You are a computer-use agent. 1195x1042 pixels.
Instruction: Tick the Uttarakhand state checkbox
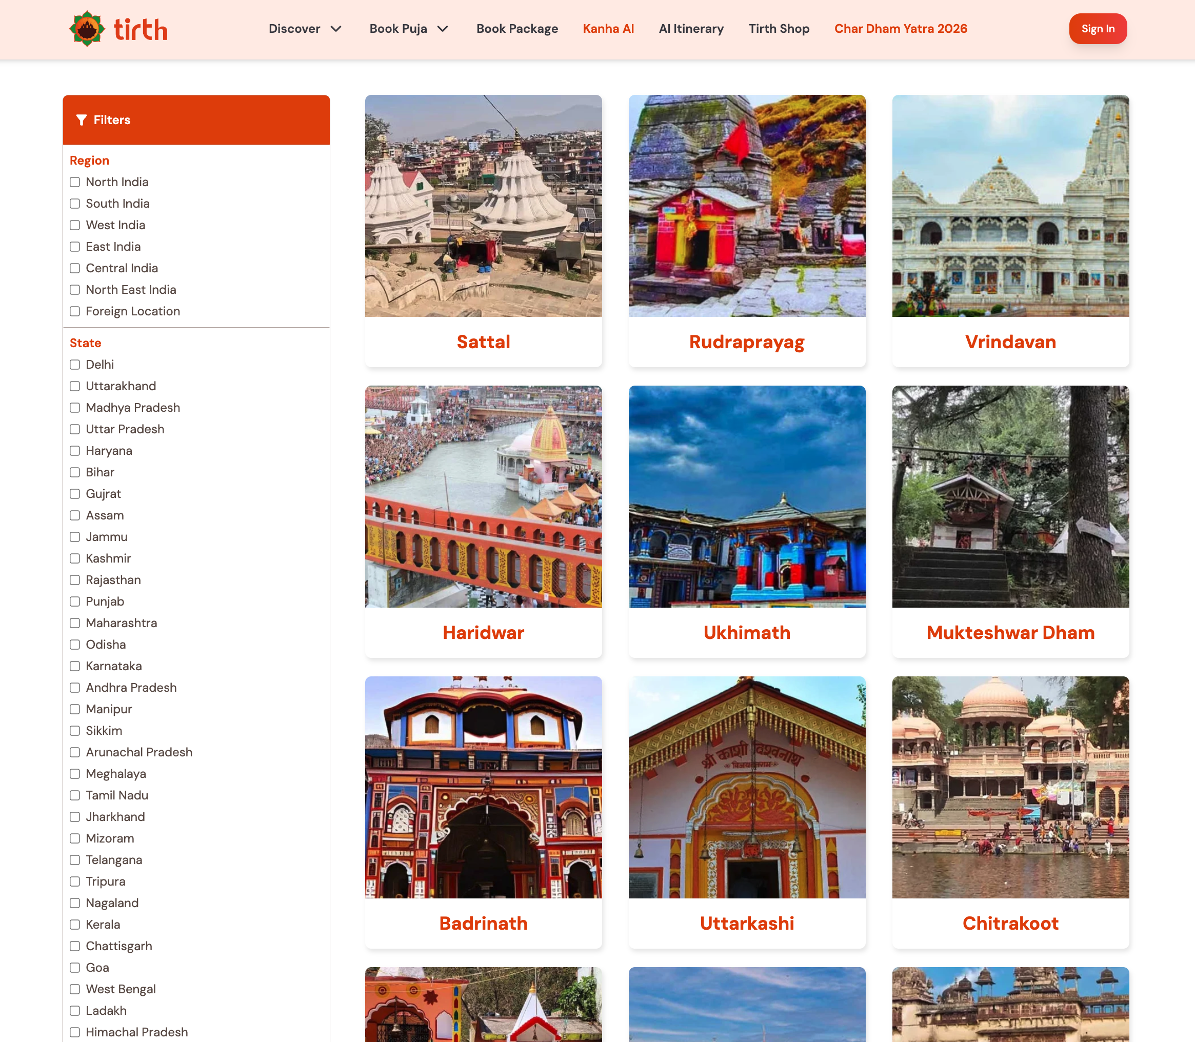(75, 386)
